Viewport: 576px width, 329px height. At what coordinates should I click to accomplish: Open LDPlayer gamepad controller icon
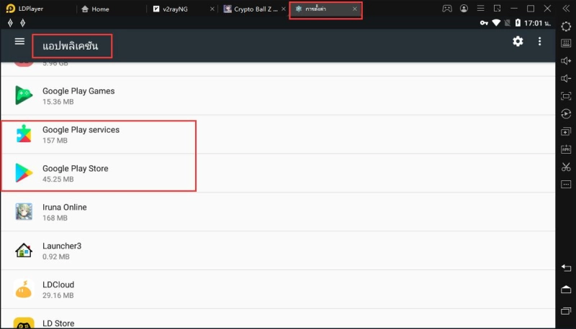[446, 9]
